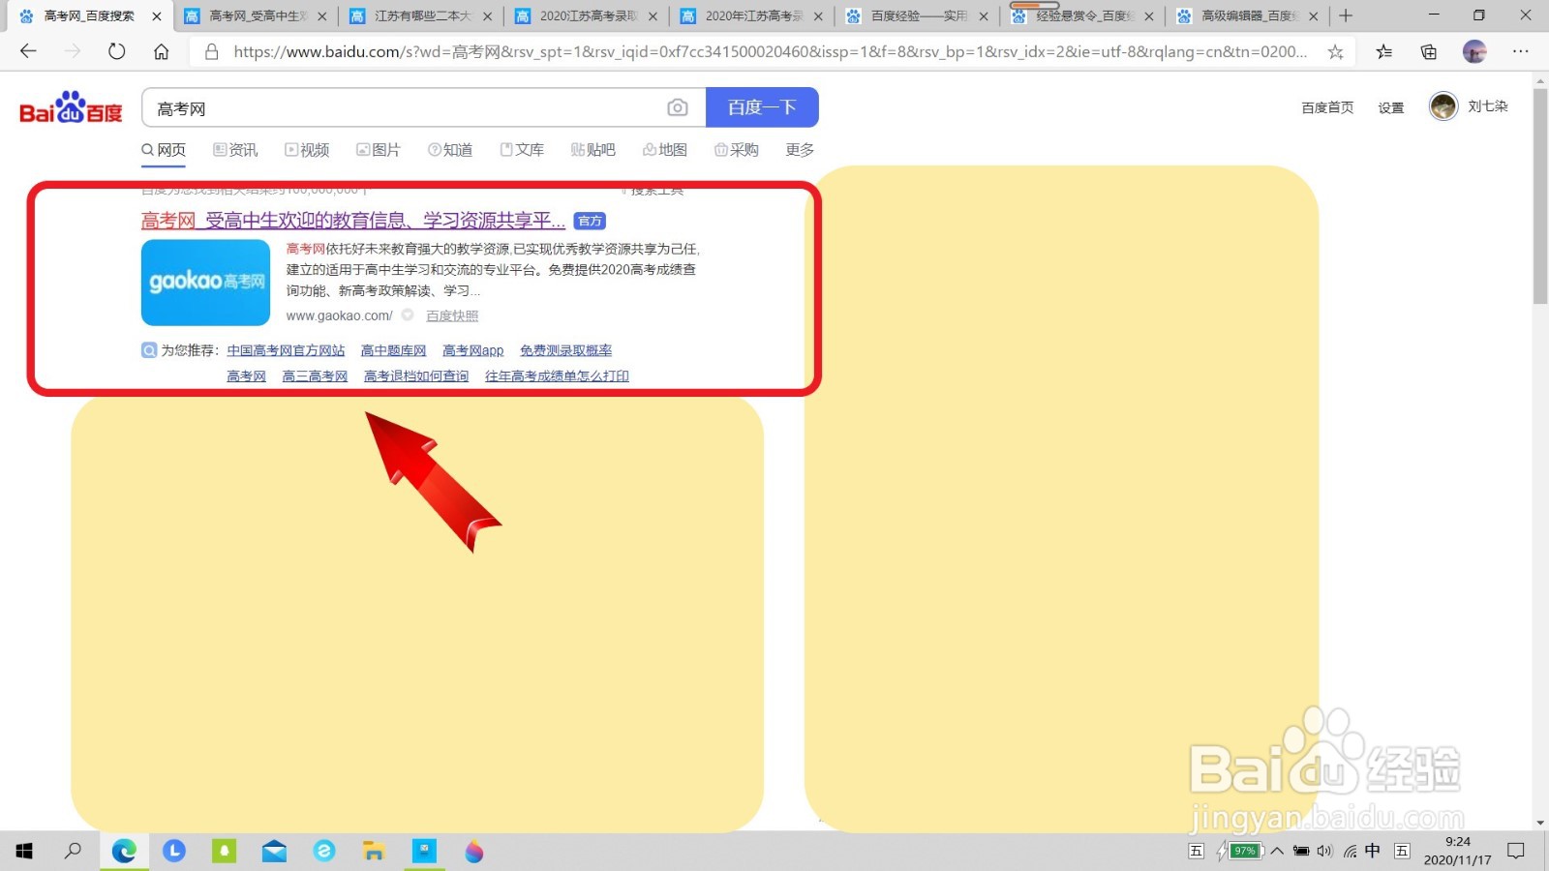
Task: Switch to the 2020年江苏高考 tab
Action: [x=753, y=15]
